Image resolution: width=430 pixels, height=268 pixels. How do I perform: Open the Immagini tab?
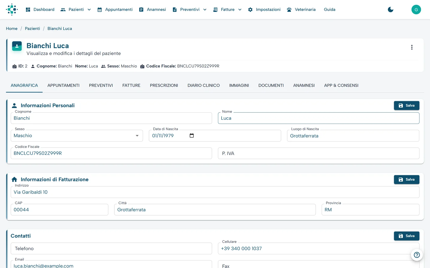point(239,85)
